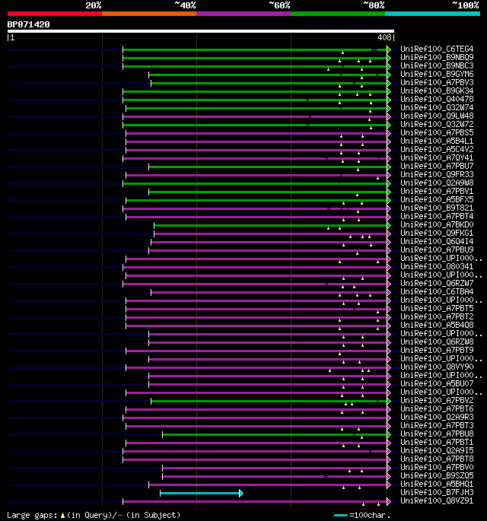487x521 pixels.
Task: Select the UniRef100_A7PBT9 label
Action: 437,350
